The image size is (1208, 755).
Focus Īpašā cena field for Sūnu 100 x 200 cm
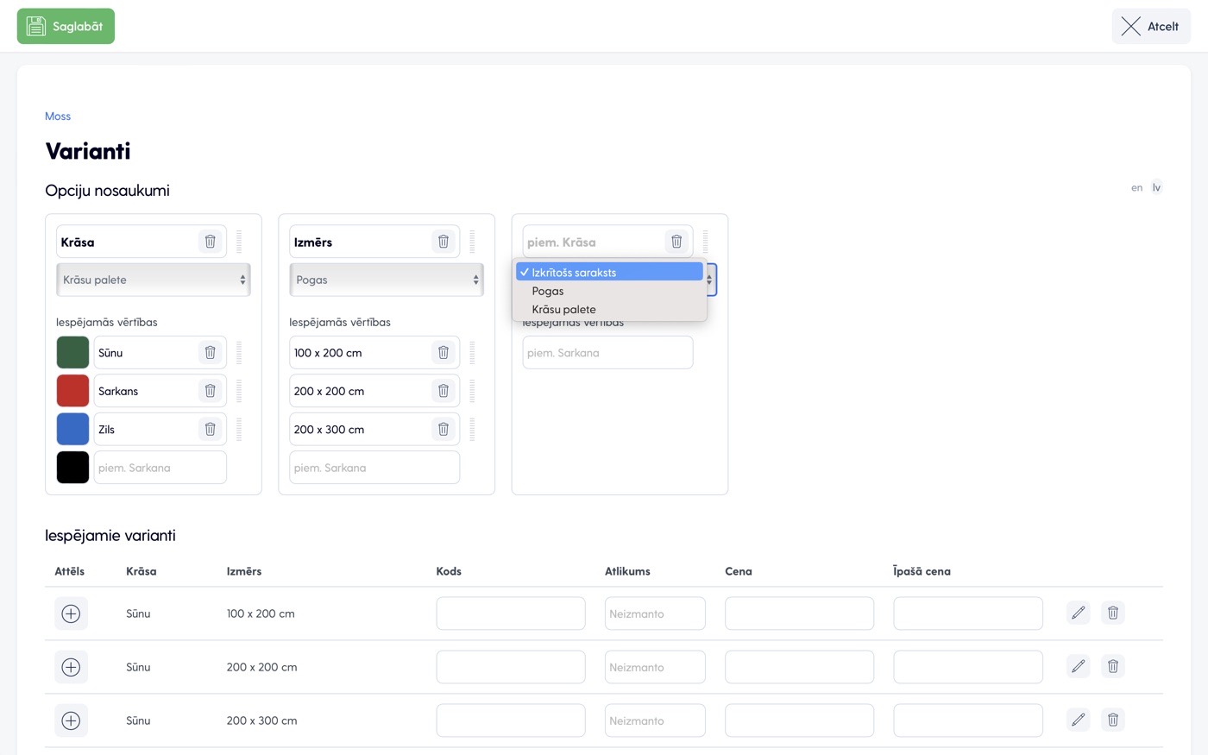coord(968,613)
